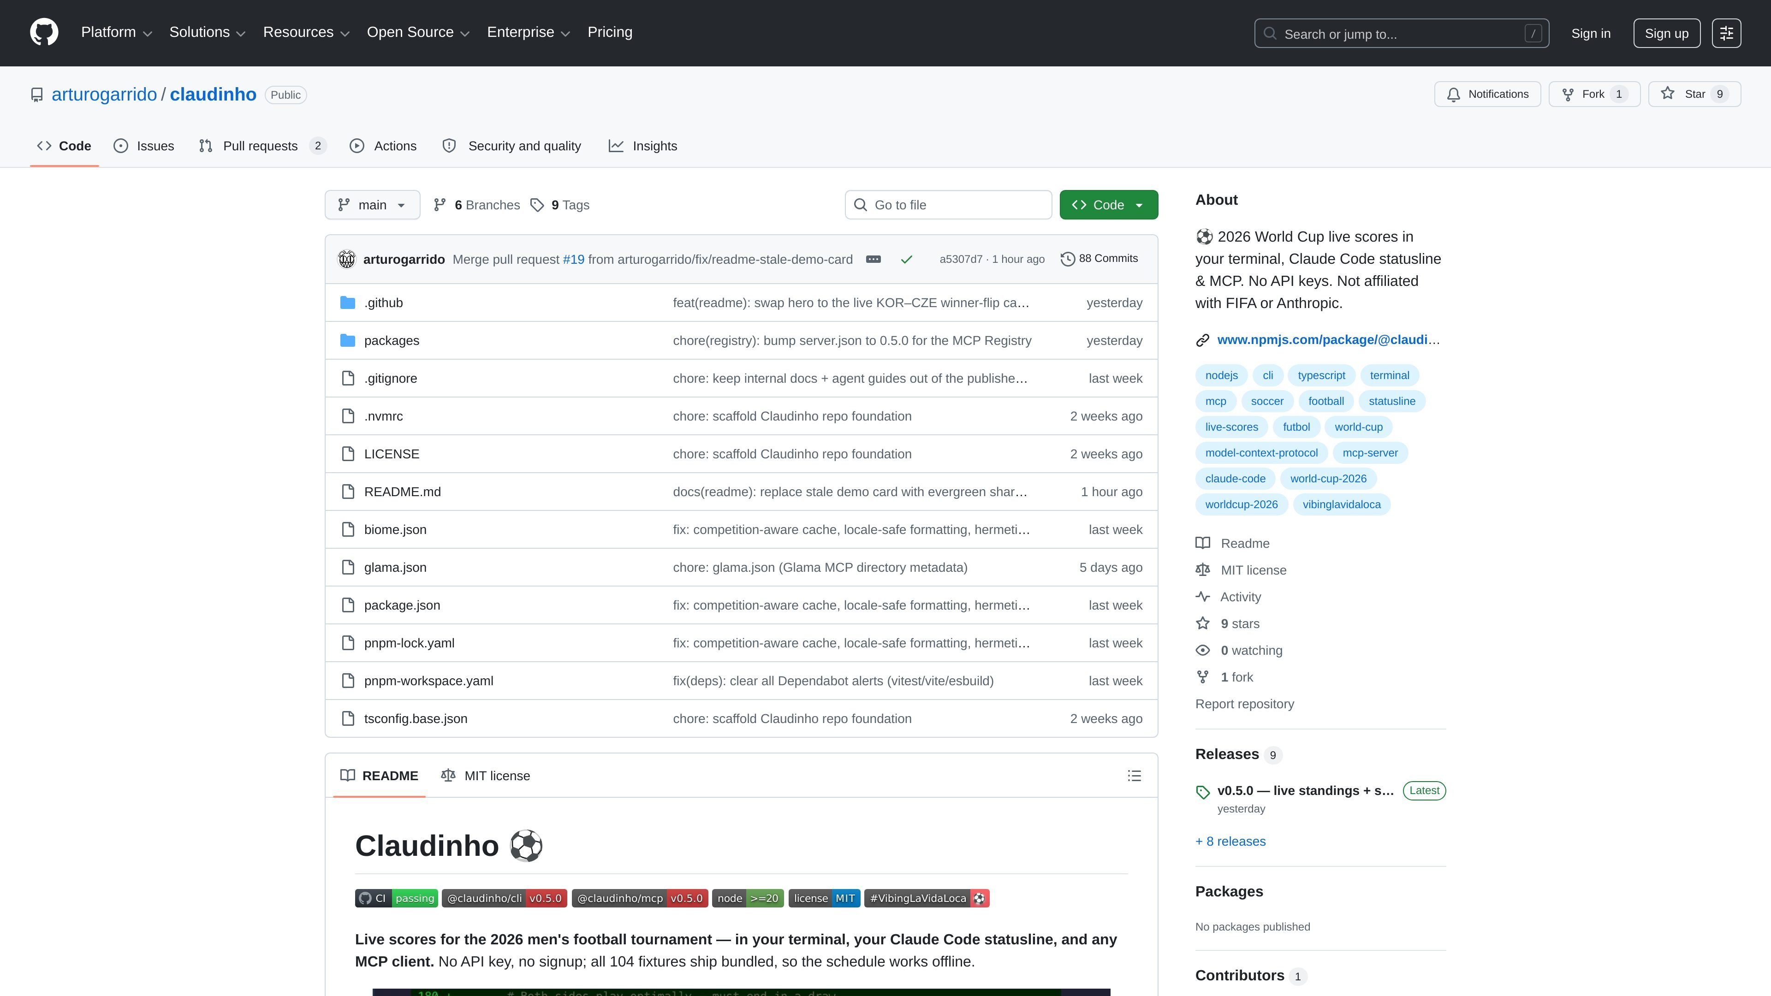This screenshot has width=1771, height=996.
Task: Click the Notifications button
Action: pos(1487,94)
